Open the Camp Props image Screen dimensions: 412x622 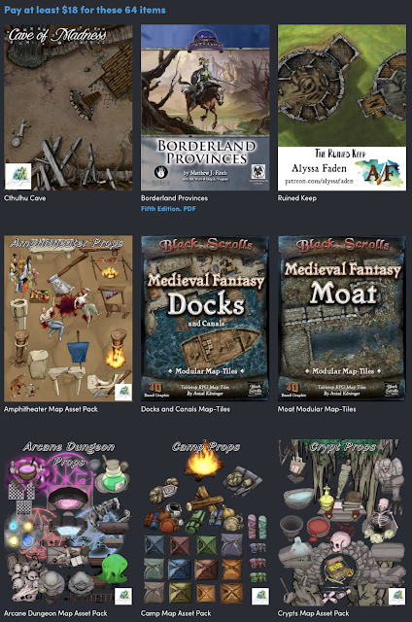[205, 523]
